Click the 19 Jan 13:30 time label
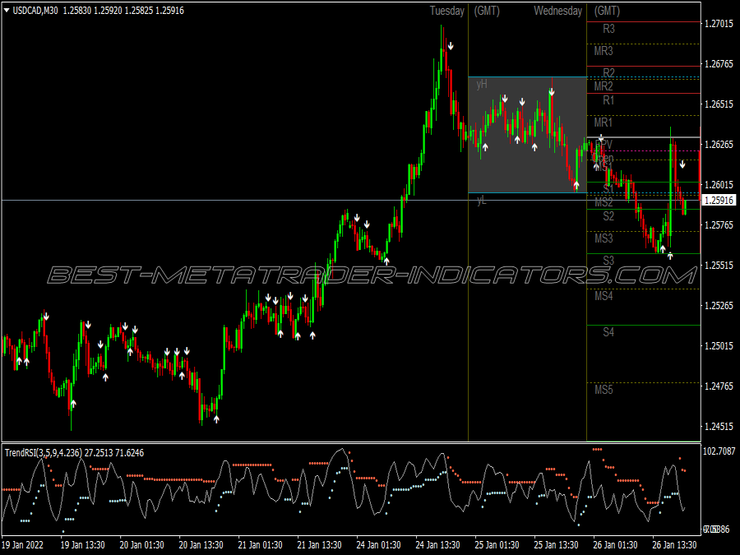The width and height of the screenshot is (740, 555). pyautogui.click(x=82, y=545)
